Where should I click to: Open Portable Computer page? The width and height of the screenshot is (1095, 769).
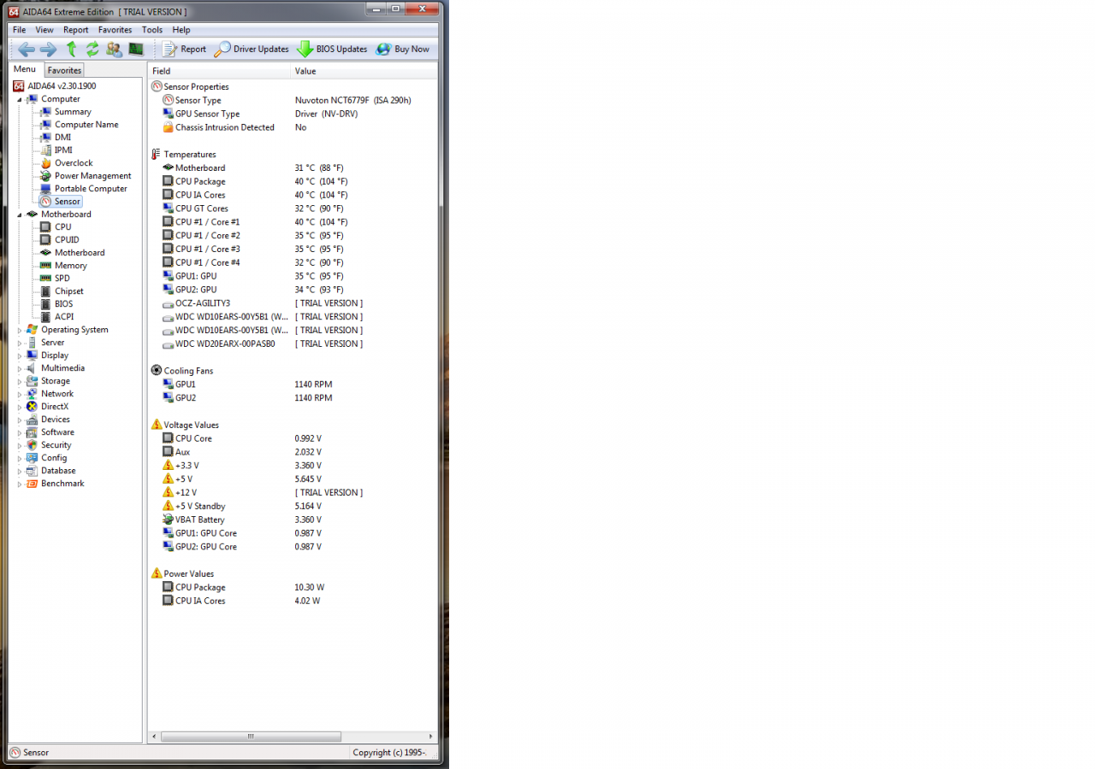(91, 189)
